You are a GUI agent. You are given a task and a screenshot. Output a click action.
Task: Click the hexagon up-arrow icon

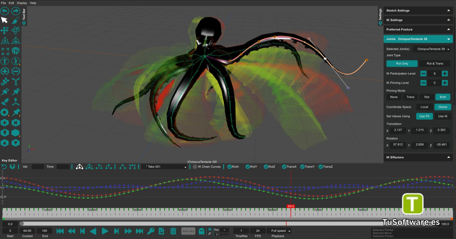click(5, 143)
